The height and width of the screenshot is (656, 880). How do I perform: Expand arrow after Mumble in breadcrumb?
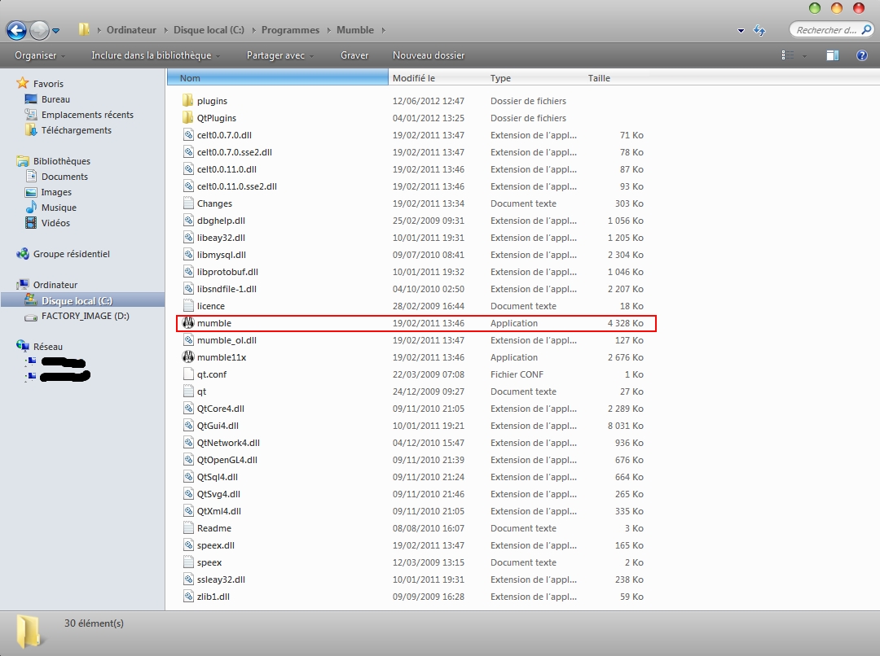(x=383, y=30)
